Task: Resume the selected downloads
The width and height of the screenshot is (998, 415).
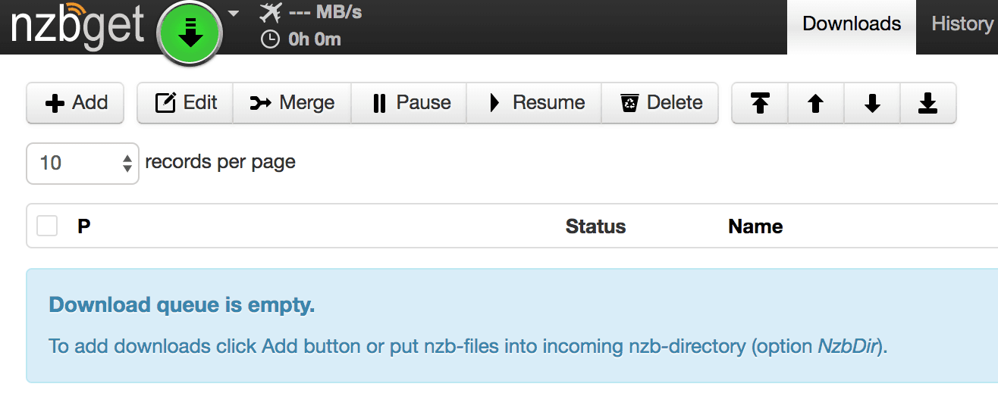Action: pyautogui.click(x=535, y=103)
